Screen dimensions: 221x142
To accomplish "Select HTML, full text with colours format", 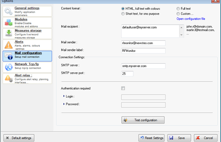I will pos(123,9).
